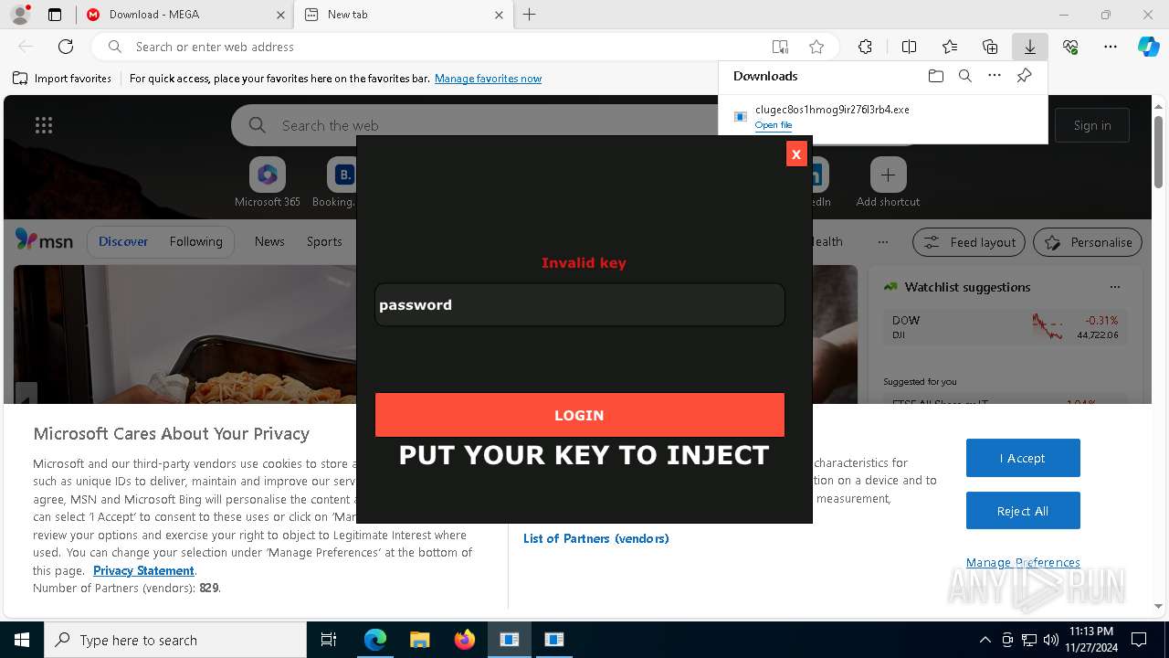Click the Sign in button
This screenshot has width=1169, height=658.
[x=1092, y=125]
